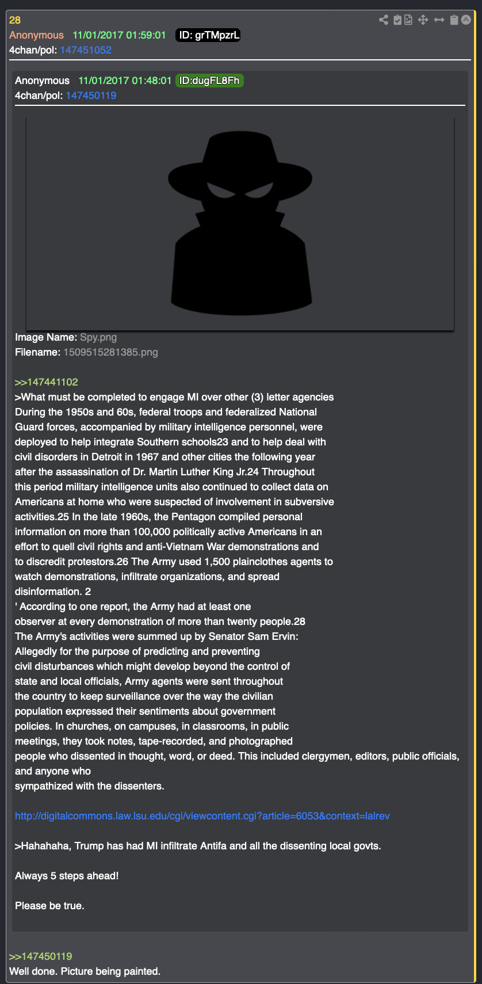Click the green ID:dugFL8Fh badge
The width and height of the screenshot is (482, 984).
209,81
